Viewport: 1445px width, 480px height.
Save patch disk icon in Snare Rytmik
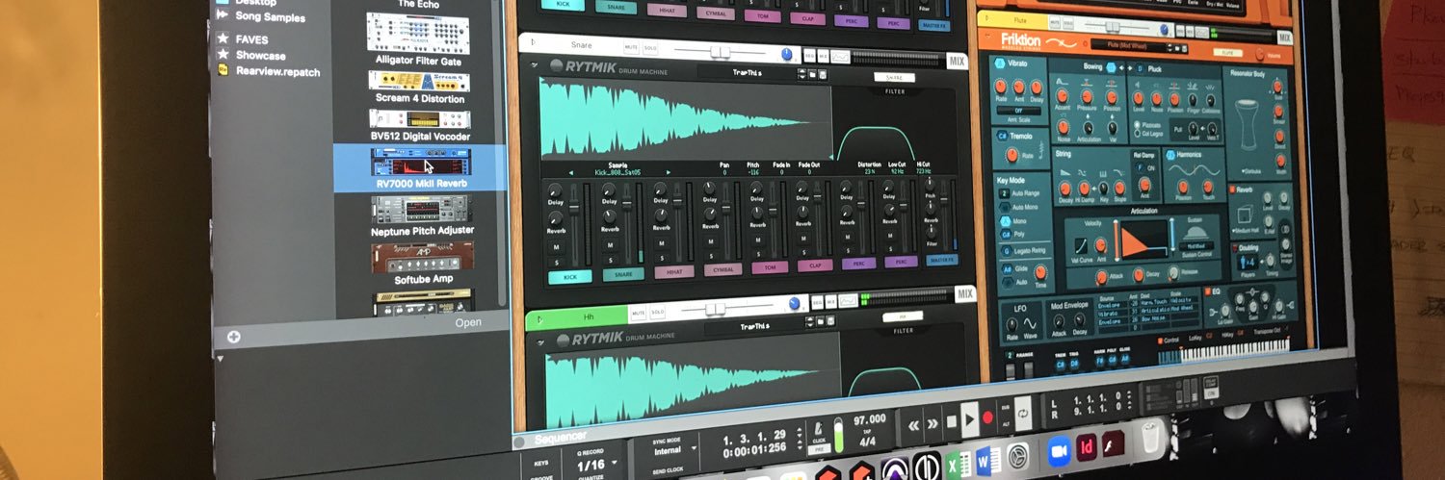tap(824, 74)
